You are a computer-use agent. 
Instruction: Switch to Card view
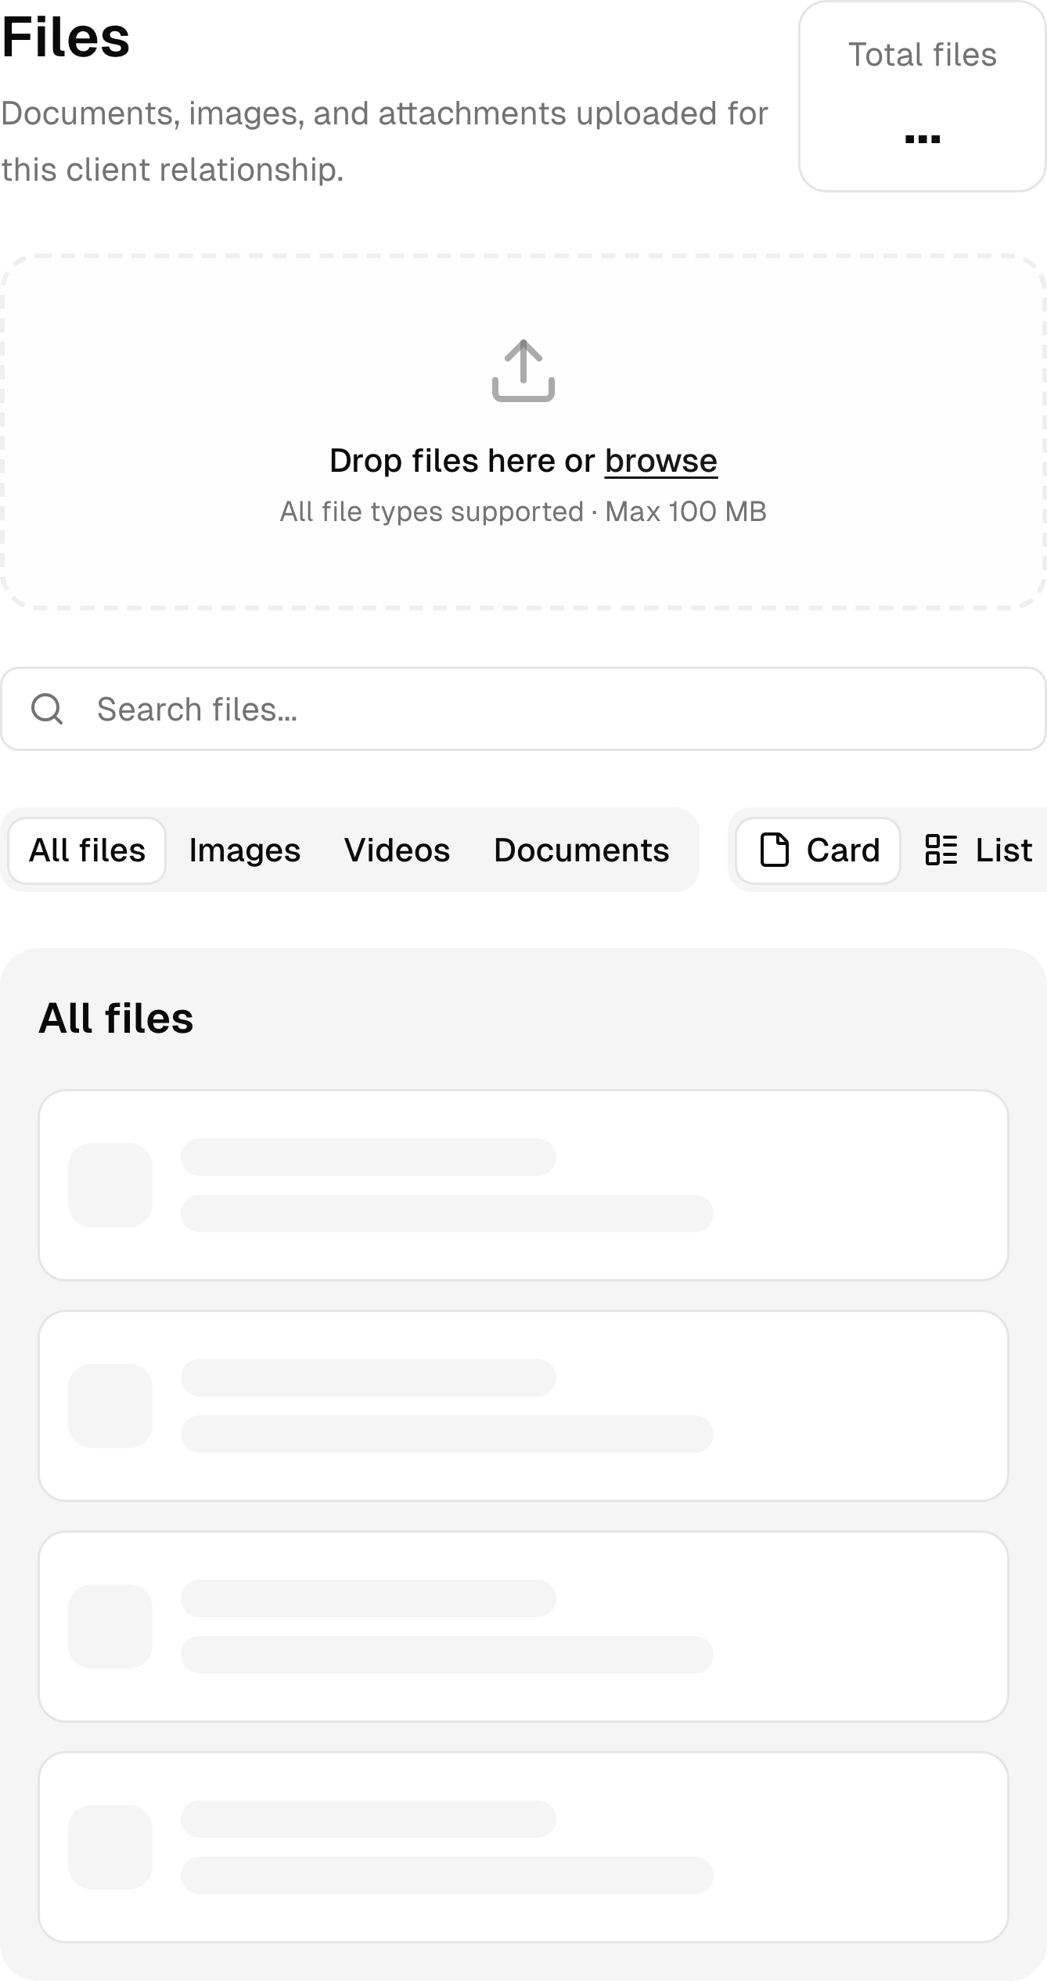click(819, 850)
